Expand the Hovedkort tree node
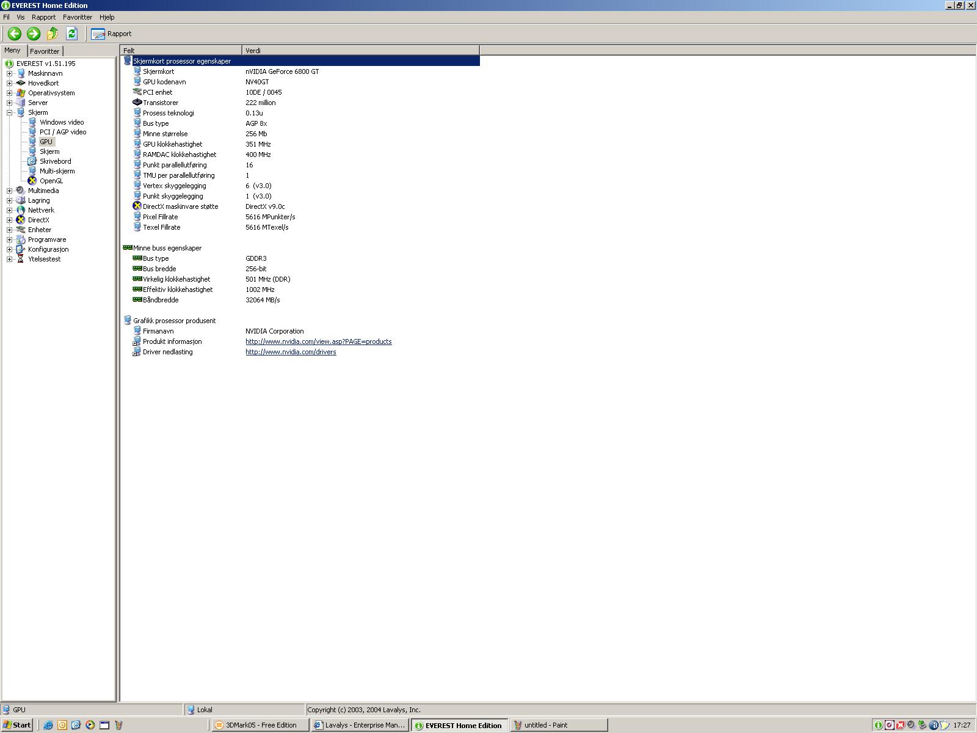 pyautogui.click(x=10, y=83)
